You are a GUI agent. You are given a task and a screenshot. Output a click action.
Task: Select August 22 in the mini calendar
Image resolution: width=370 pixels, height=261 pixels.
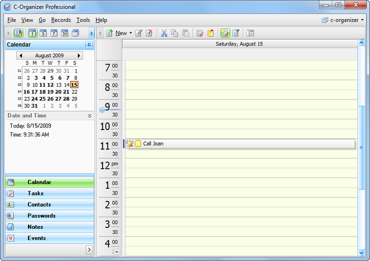tap(74, 92)
